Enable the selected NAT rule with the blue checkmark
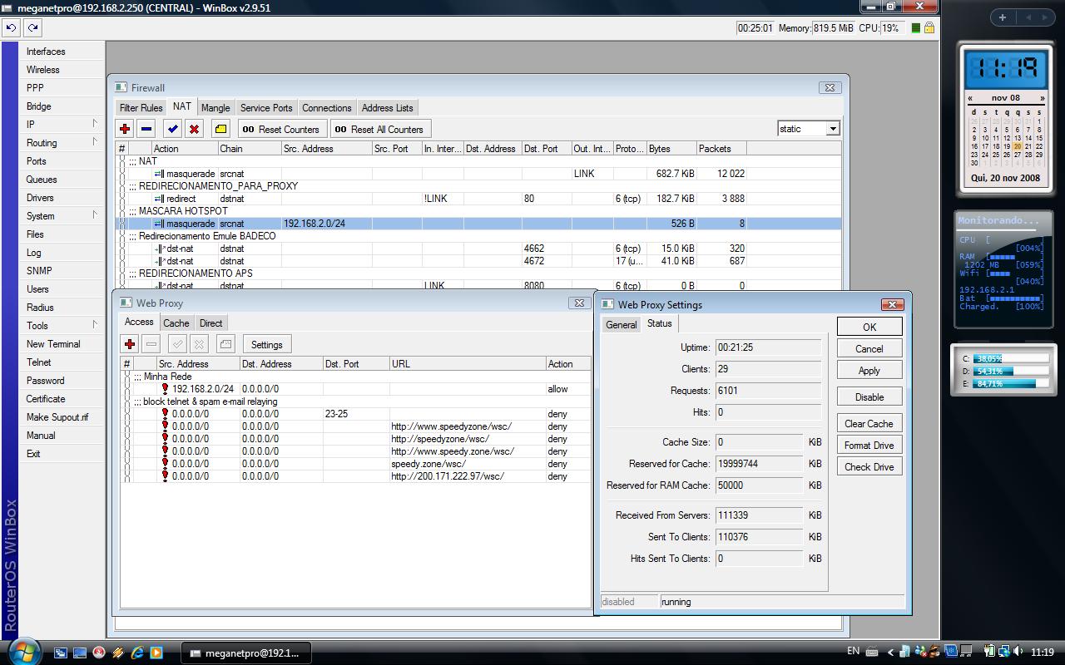 (x=172, y=129)
